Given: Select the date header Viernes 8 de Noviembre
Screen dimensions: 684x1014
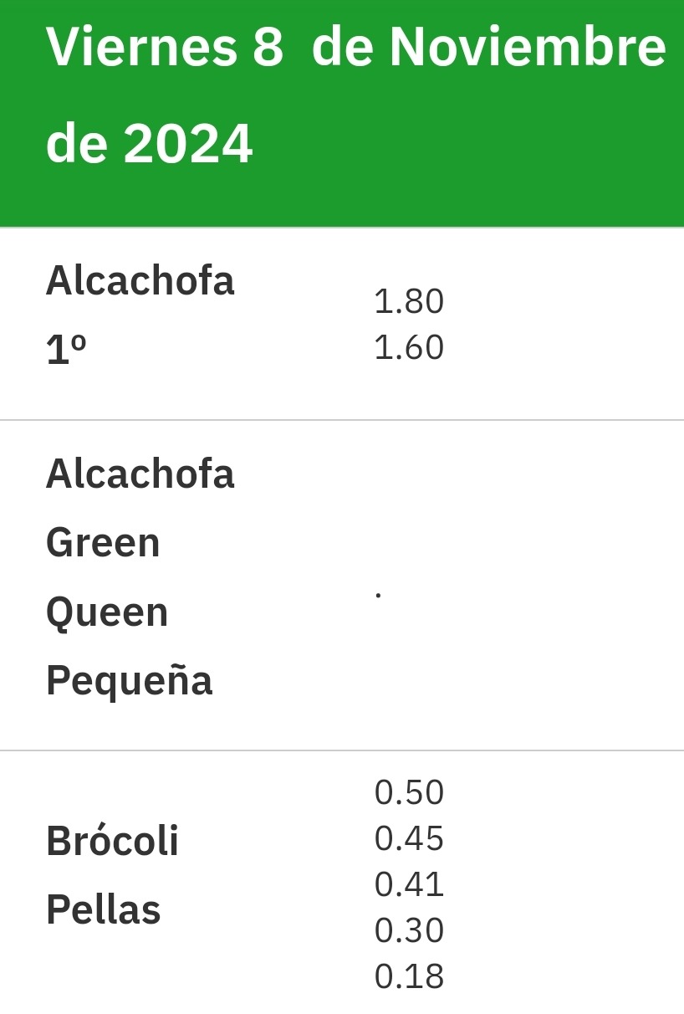Looking at the screenshot, I should (355, 47).
